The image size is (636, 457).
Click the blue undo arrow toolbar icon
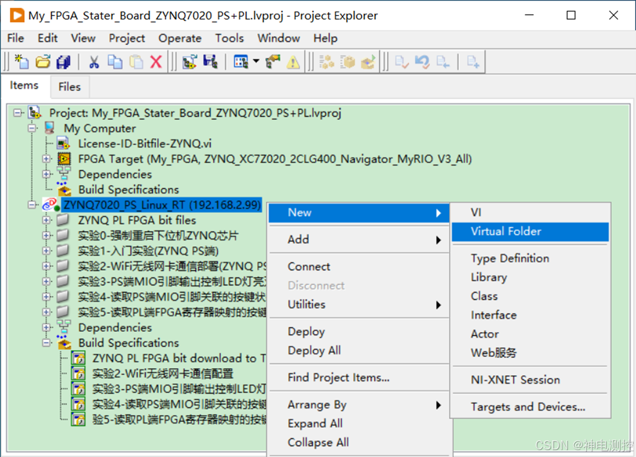tap(422, 62)
